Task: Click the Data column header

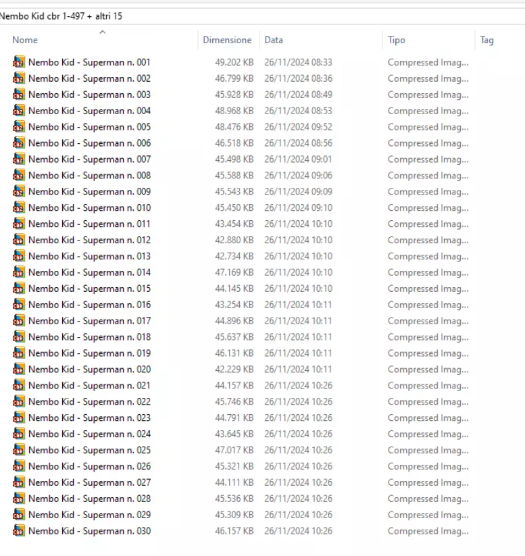Action: 274,41
